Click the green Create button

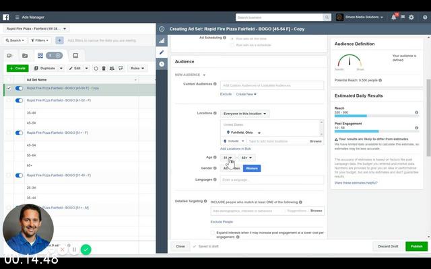[x=18, y=69]
